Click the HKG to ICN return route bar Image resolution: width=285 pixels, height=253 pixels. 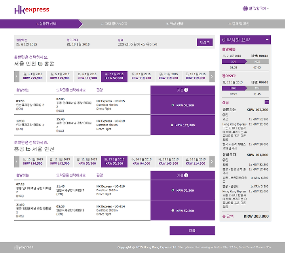(245, 88)
